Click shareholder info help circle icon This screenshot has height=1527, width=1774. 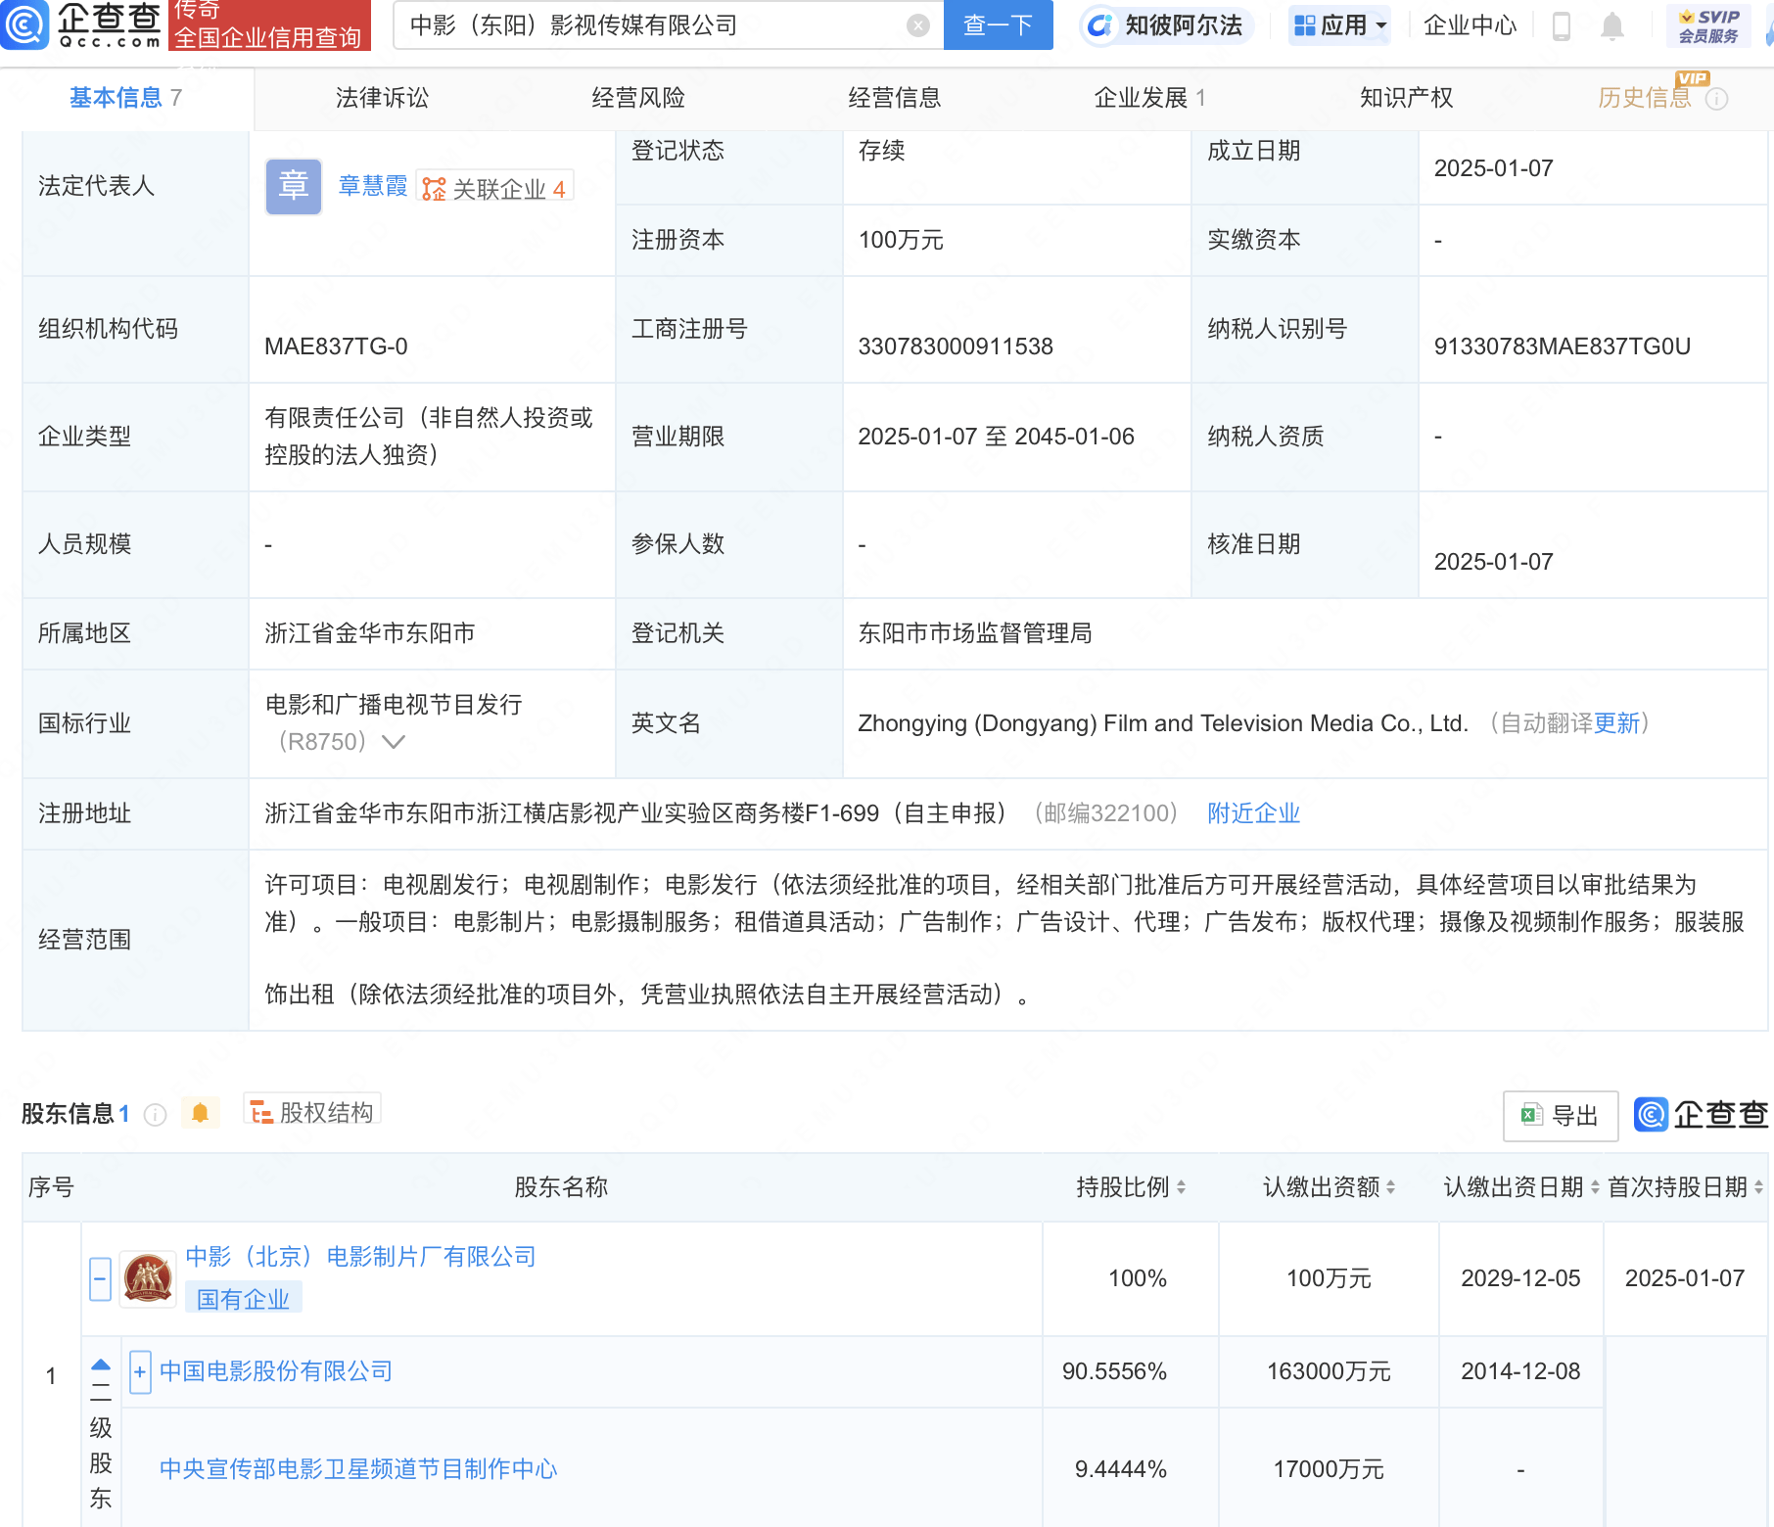pyautogui.click(x=155, y=1115)
